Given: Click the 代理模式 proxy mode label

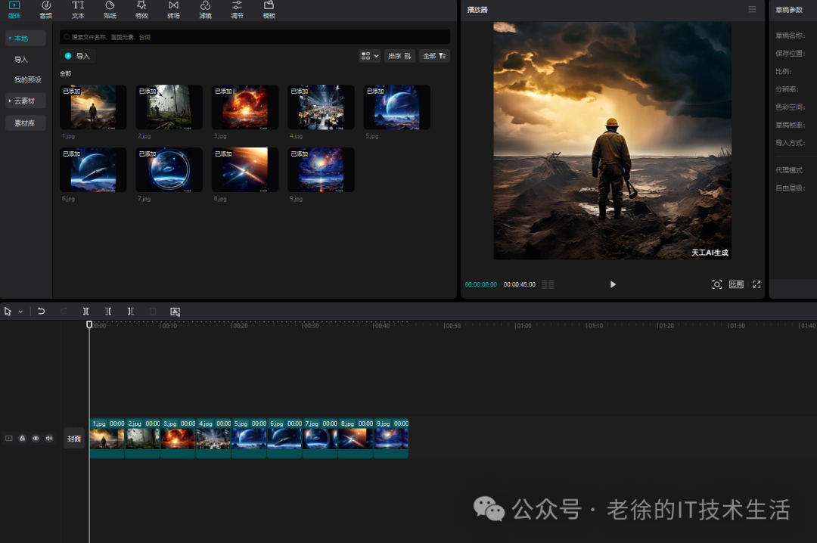Looking at the screenshot, I should click(789, 170).
